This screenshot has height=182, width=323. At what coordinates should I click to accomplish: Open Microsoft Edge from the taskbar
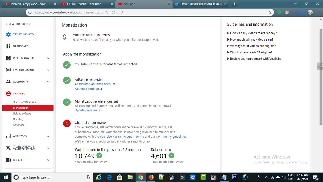pyautogui.click(x=109, y=177)
